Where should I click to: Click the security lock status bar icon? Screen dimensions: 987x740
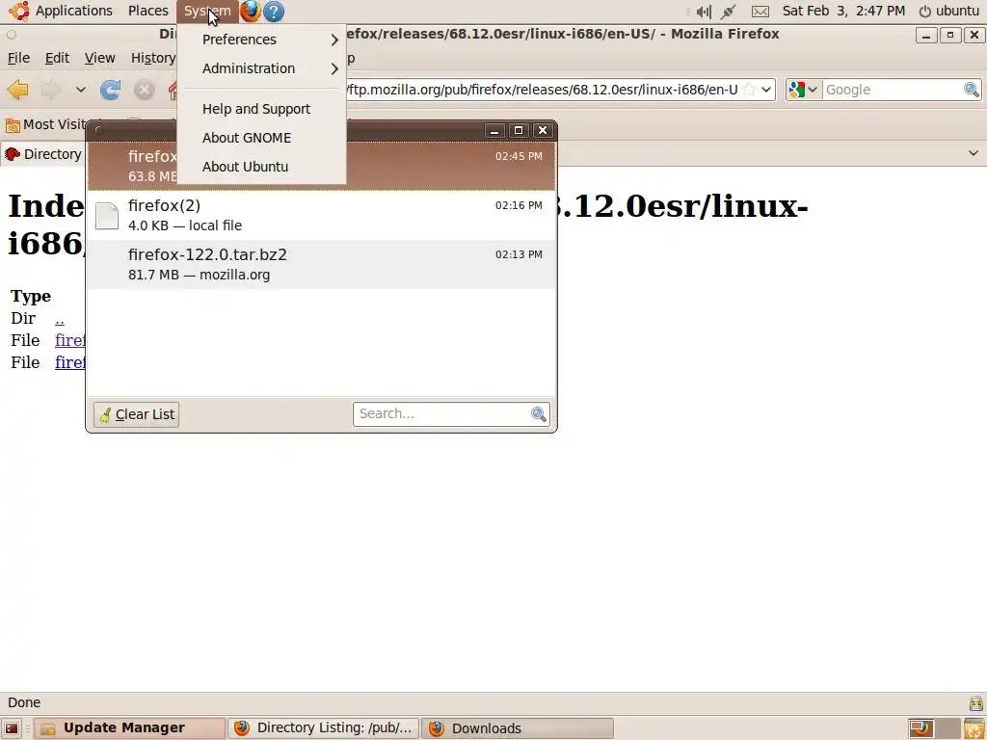click(x=976, y=702)
